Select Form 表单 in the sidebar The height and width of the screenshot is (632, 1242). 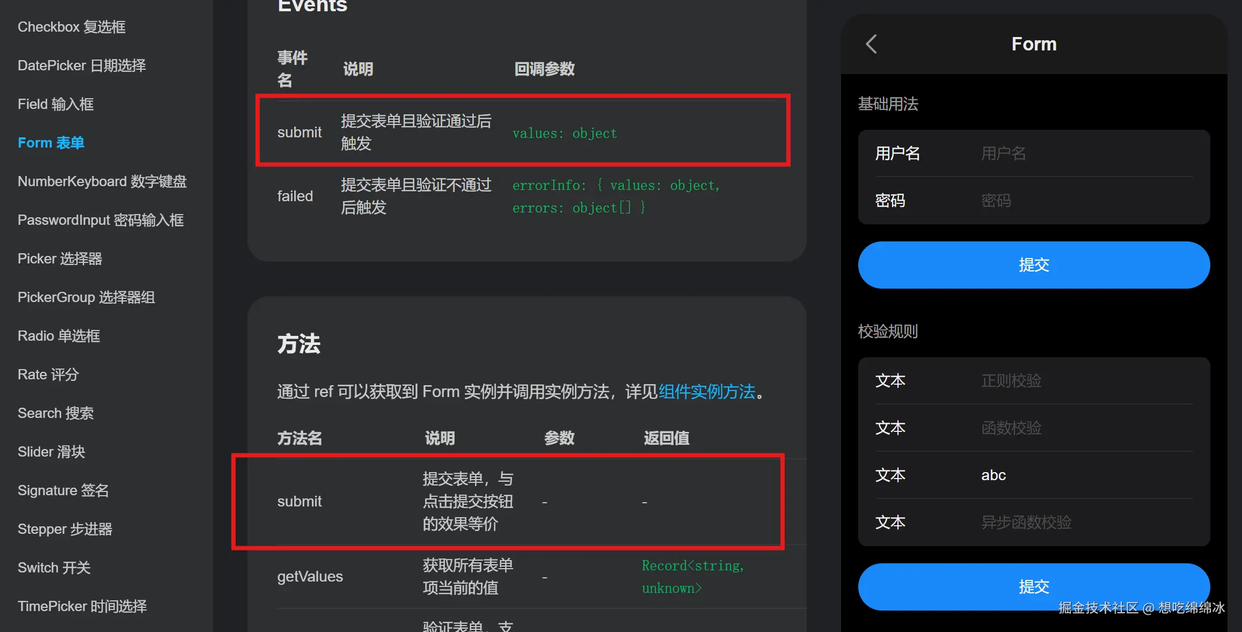50,142
